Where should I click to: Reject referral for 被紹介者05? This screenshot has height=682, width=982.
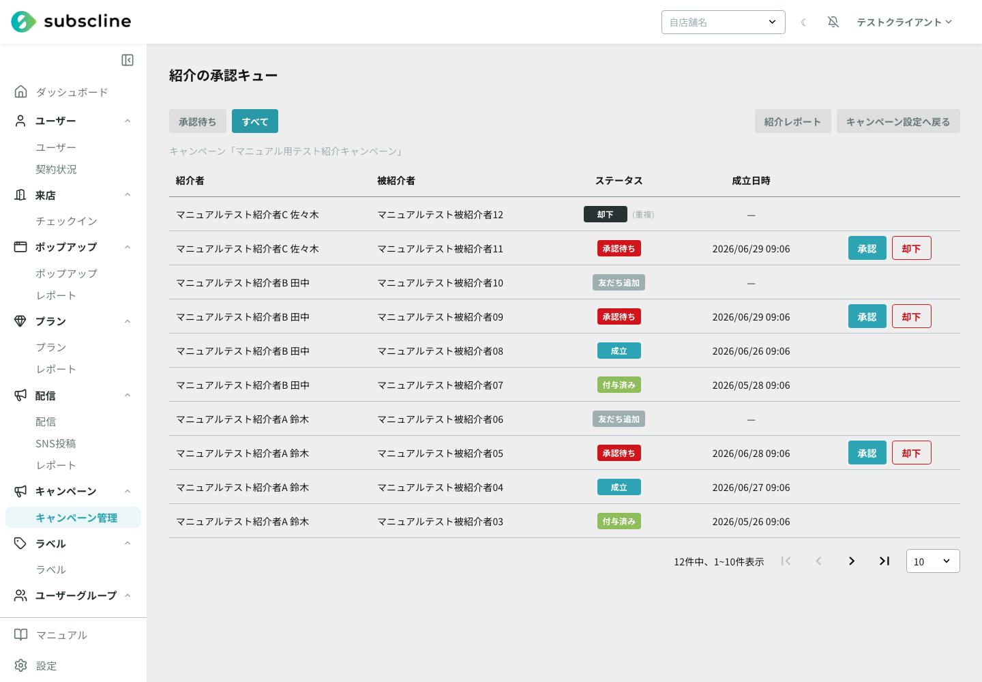[x=912, y=453]
